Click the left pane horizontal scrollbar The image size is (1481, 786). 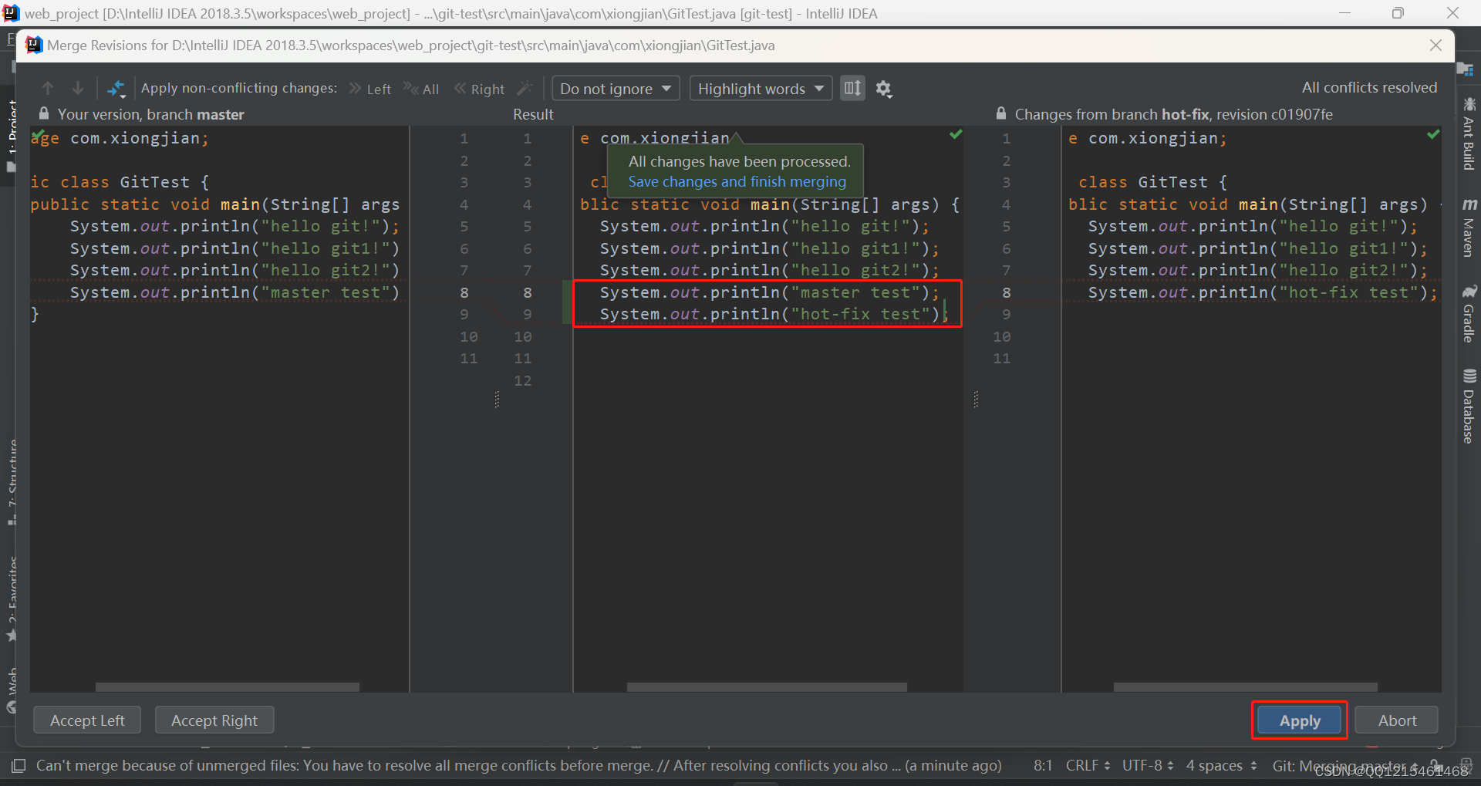228,686
